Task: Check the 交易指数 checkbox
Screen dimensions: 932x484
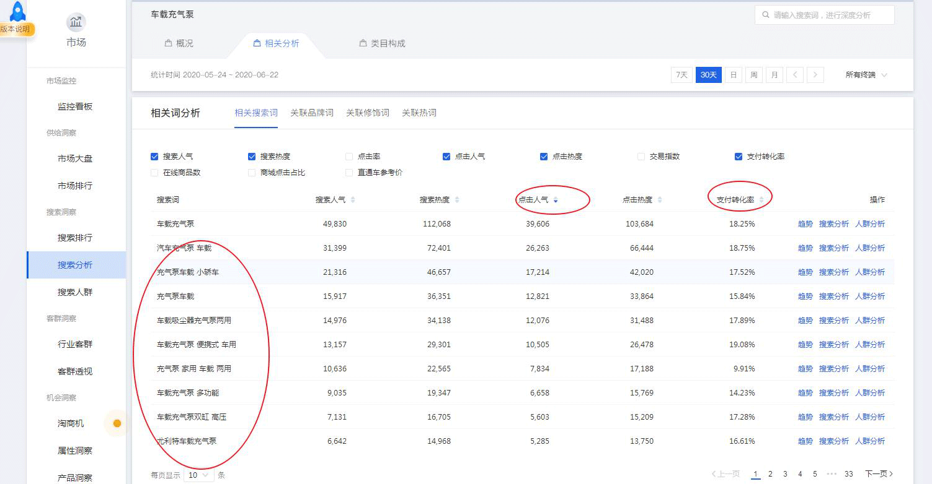Action: (641, 157)
